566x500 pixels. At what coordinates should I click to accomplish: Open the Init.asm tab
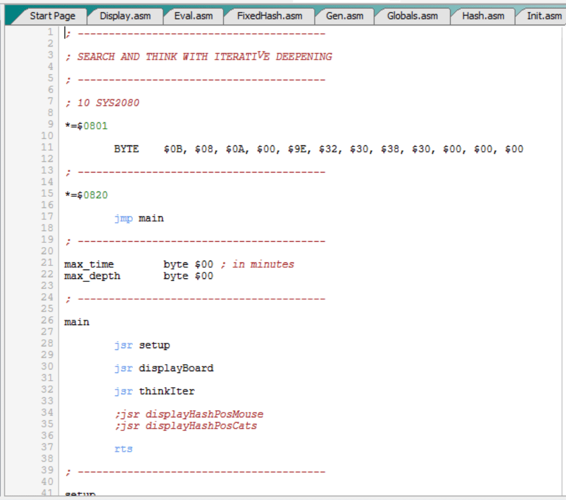(x=544, y=16)
